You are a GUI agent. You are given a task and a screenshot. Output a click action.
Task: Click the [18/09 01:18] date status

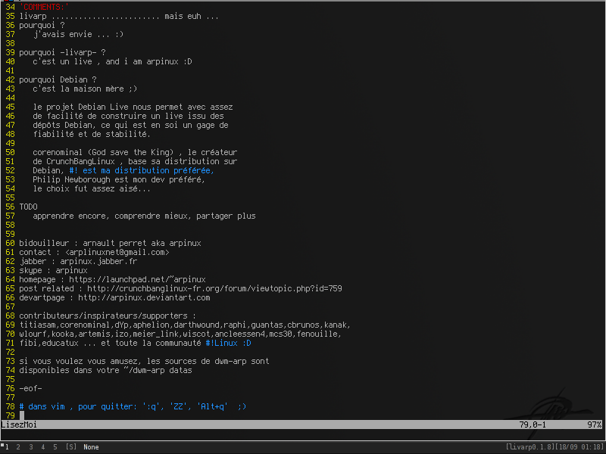click(579, 447)
